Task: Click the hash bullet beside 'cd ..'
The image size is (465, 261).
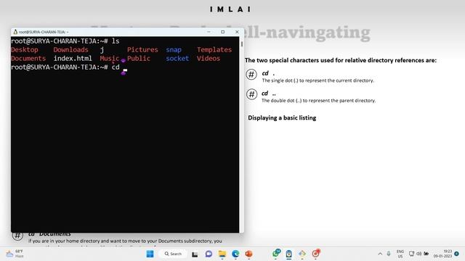Action: [251, 94]
